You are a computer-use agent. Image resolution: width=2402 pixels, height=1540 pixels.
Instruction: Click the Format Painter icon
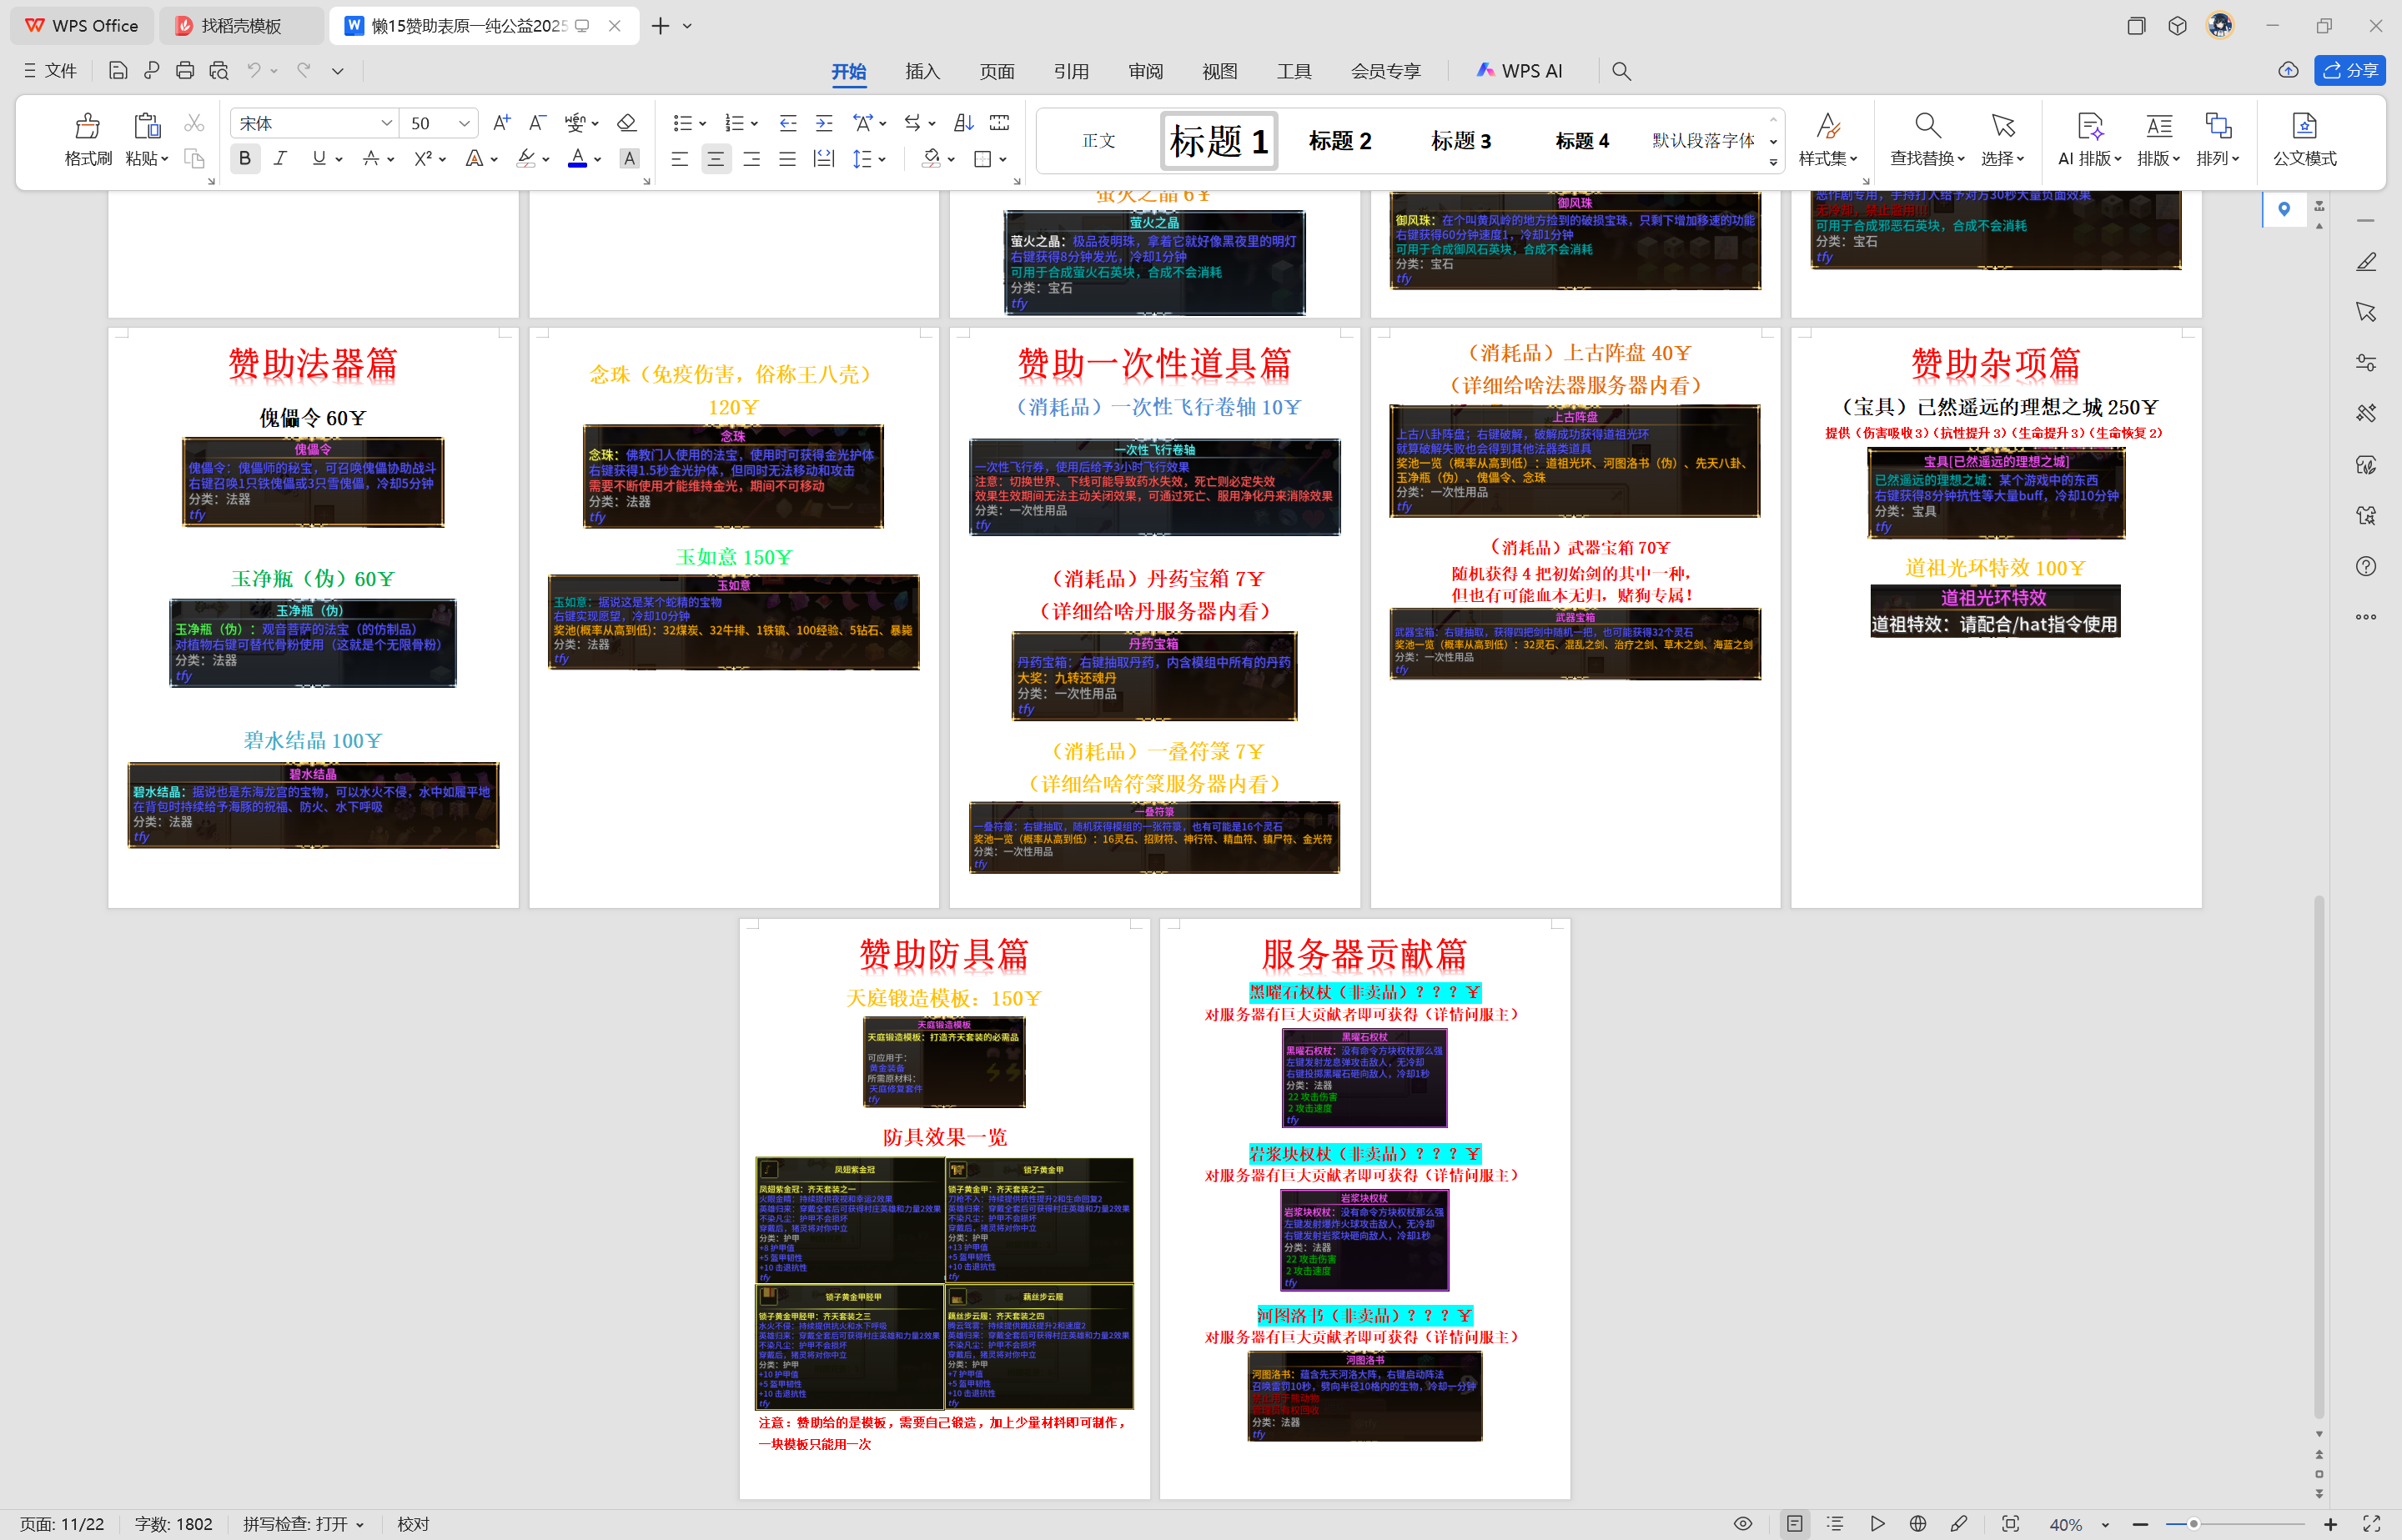[87, 126]
